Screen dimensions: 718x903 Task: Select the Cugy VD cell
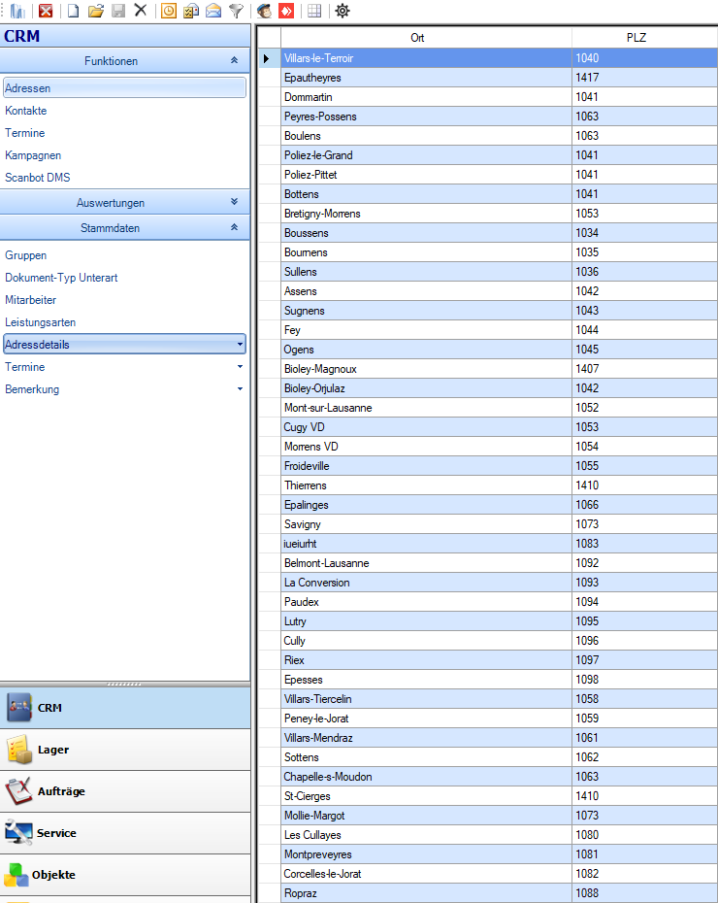click(x=426, y=426)
